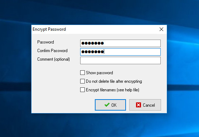Image resolution: width=199 pixels, height=137 pixels.
Task: Click the green checkmark icon on OK
Action: pos(107,105)
